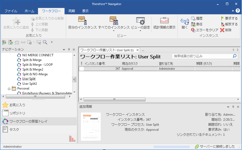Sort by the 現在のタスク column header

click(139, 64)
